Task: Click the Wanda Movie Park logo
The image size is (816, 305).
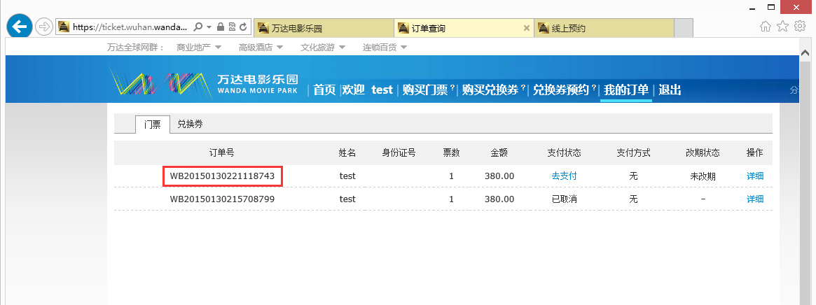Action: [204, 84]
